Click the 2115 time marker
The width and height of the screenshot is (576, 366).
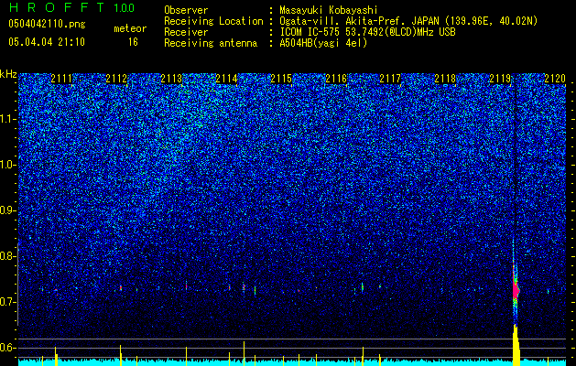pyautogui.click(x=281, y=79)
